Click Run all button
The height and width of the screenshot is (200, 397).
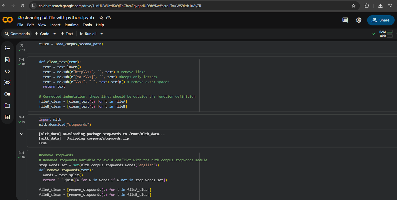click(88, 34)
